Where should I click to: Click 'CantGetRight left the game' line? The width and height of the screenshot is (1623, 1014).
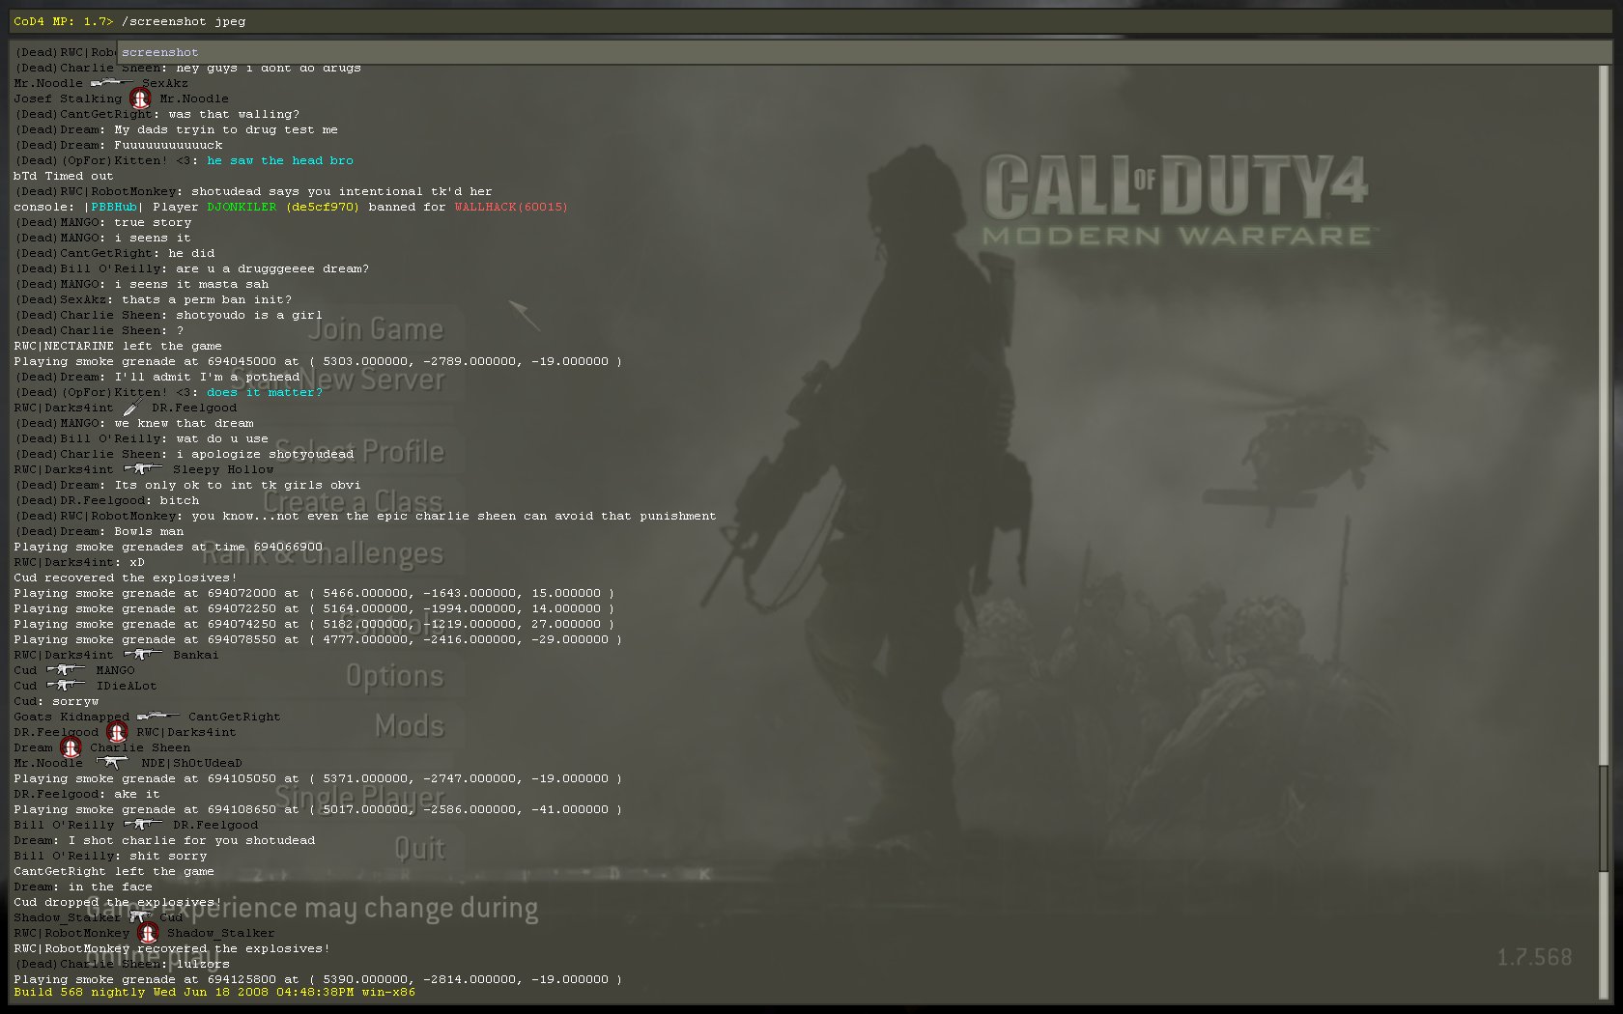click(x=114, y=871)
